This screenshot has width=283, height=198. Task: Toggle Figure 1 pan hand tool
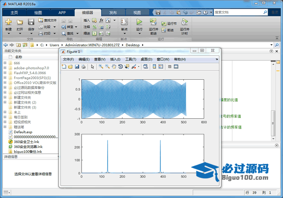[x=114, y=67]
